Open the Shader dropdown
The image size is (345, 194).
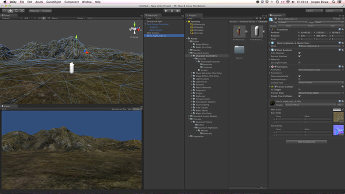310,105
